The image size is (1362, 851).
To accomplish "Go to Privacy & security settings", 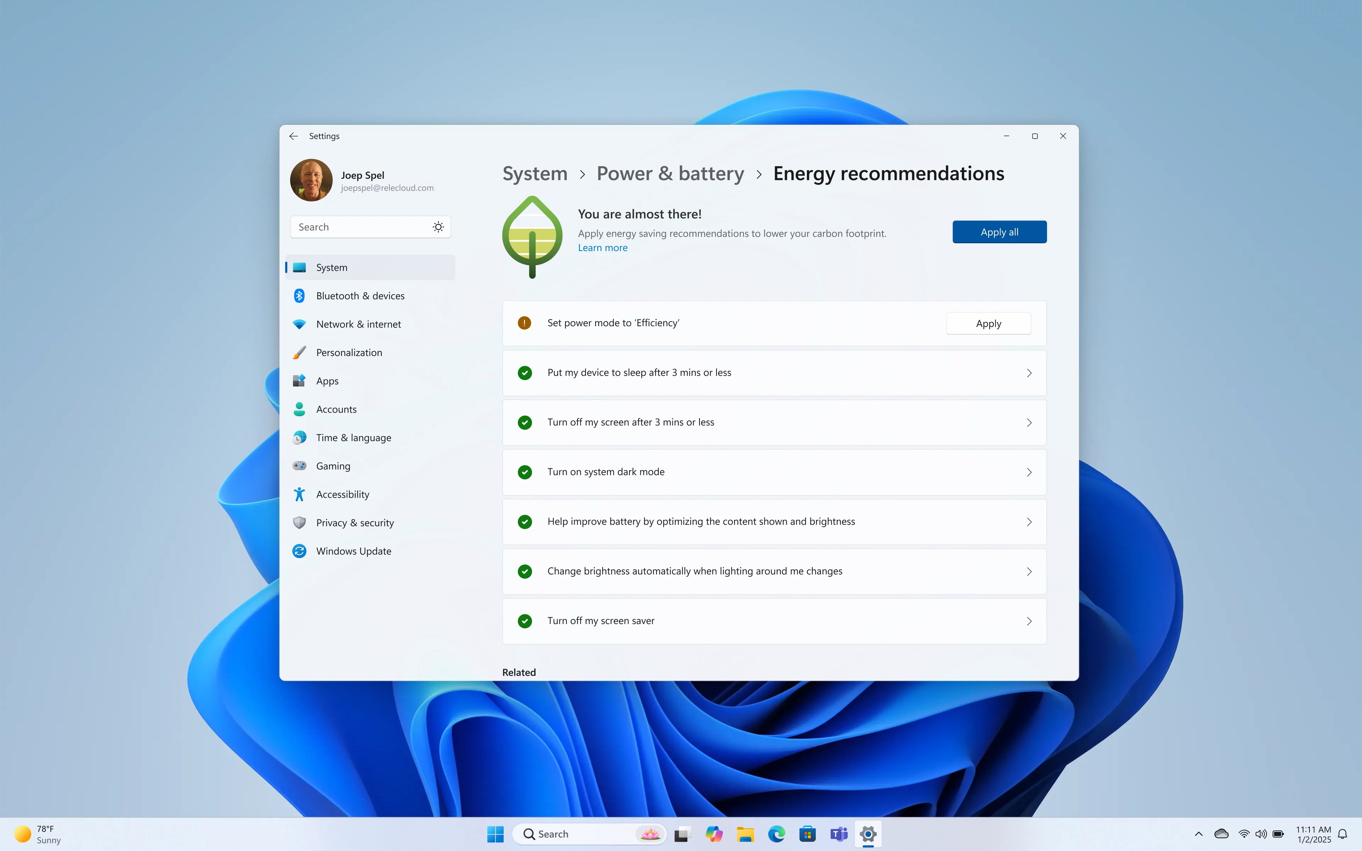I will [355, 523].
